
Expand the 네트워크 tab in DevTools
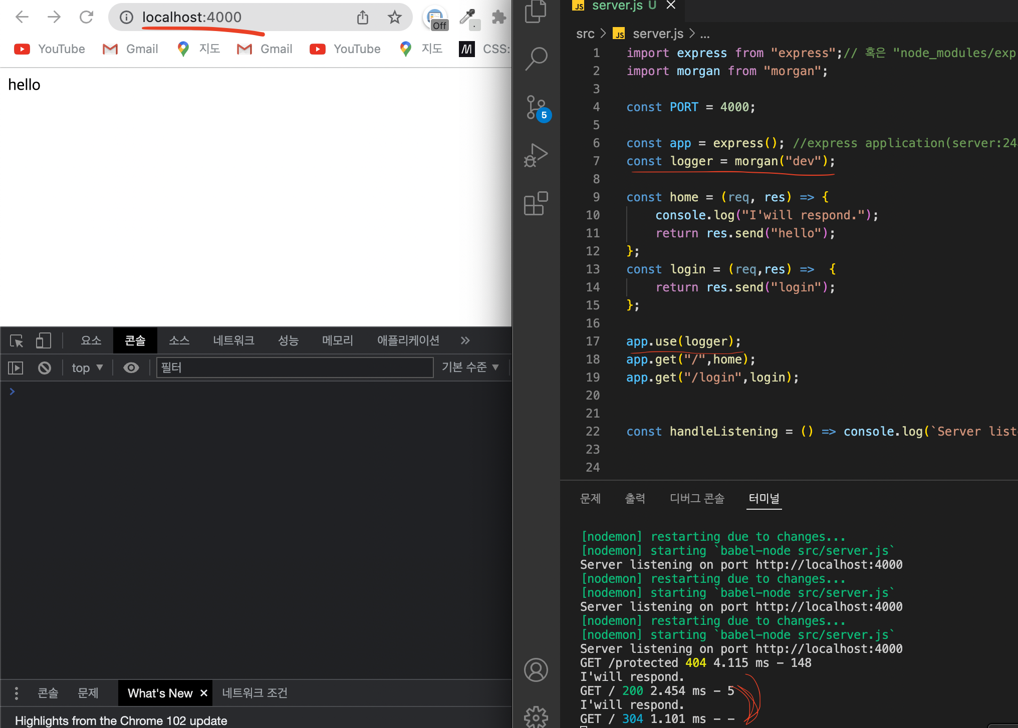coord(233,340)
